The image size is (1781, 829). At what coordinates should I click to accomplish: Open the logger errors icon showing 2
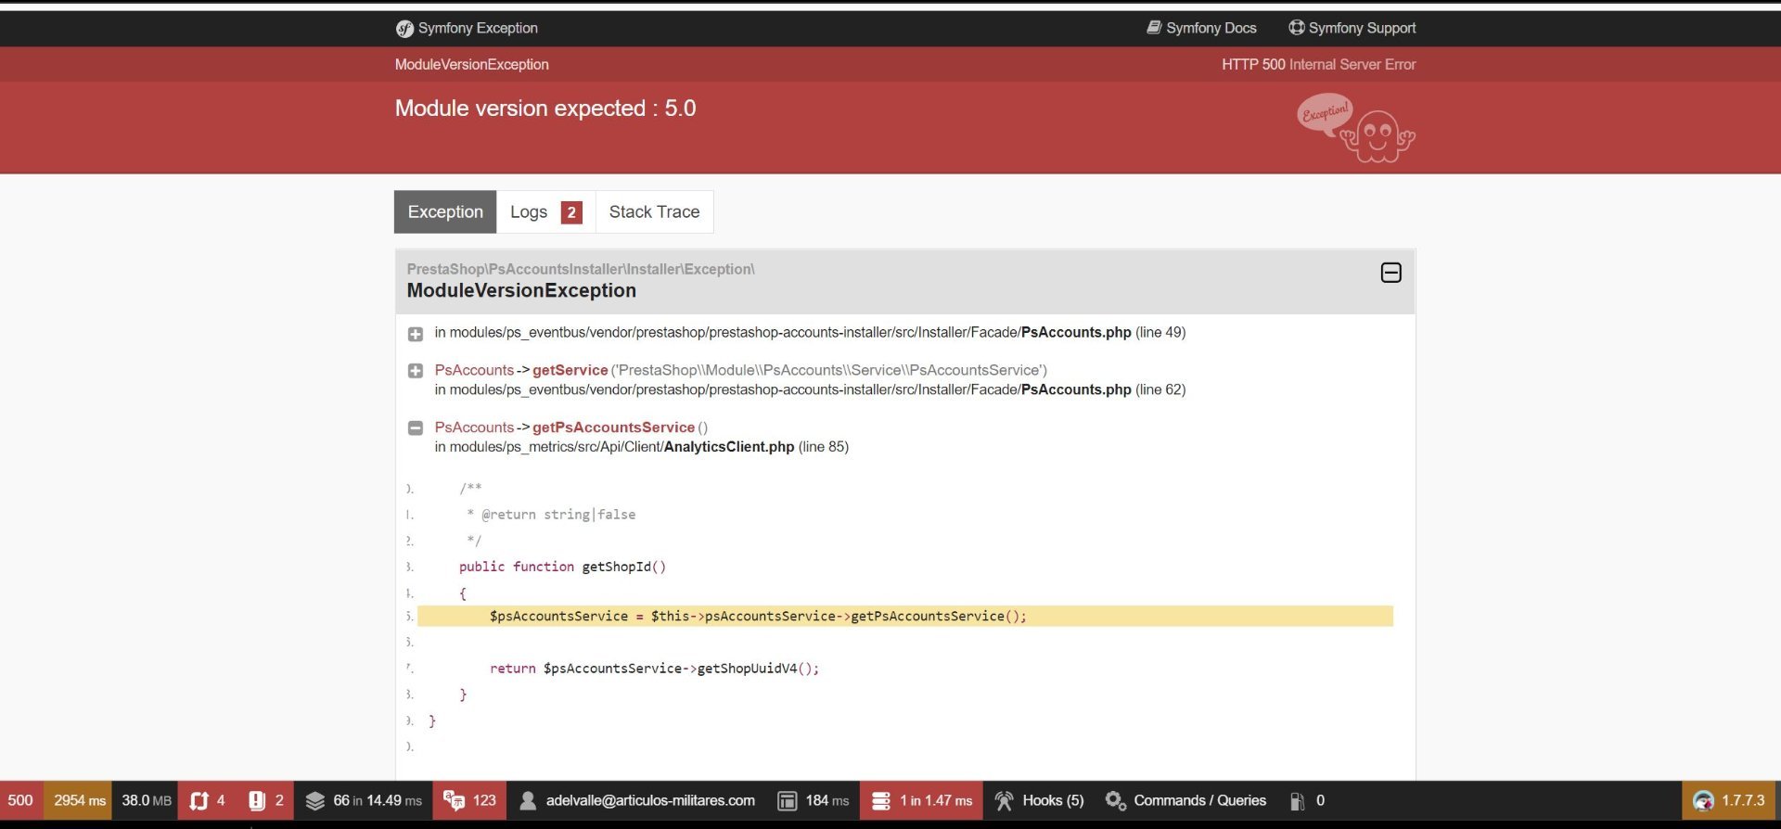point(257,800)
